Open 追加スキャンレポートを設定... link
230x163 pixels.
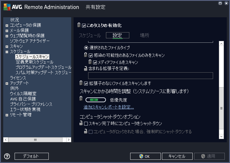point(109,107)
